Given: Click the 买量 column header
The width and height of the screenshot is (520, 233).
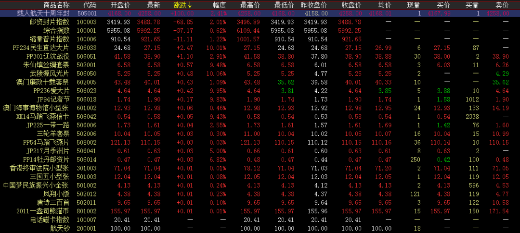Looking at the screenshot, I should click(x=473, y=5).
